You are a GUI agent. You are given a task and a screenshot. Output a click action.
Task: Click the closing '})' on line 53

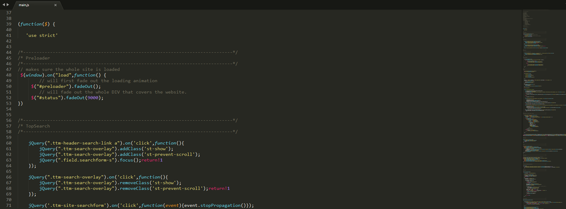point(21,103)
